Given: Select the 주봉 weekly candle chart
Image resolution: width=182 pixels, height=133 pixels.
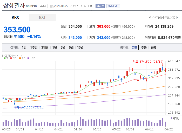Looking at the screenshot, I should [x=144, y=47].
